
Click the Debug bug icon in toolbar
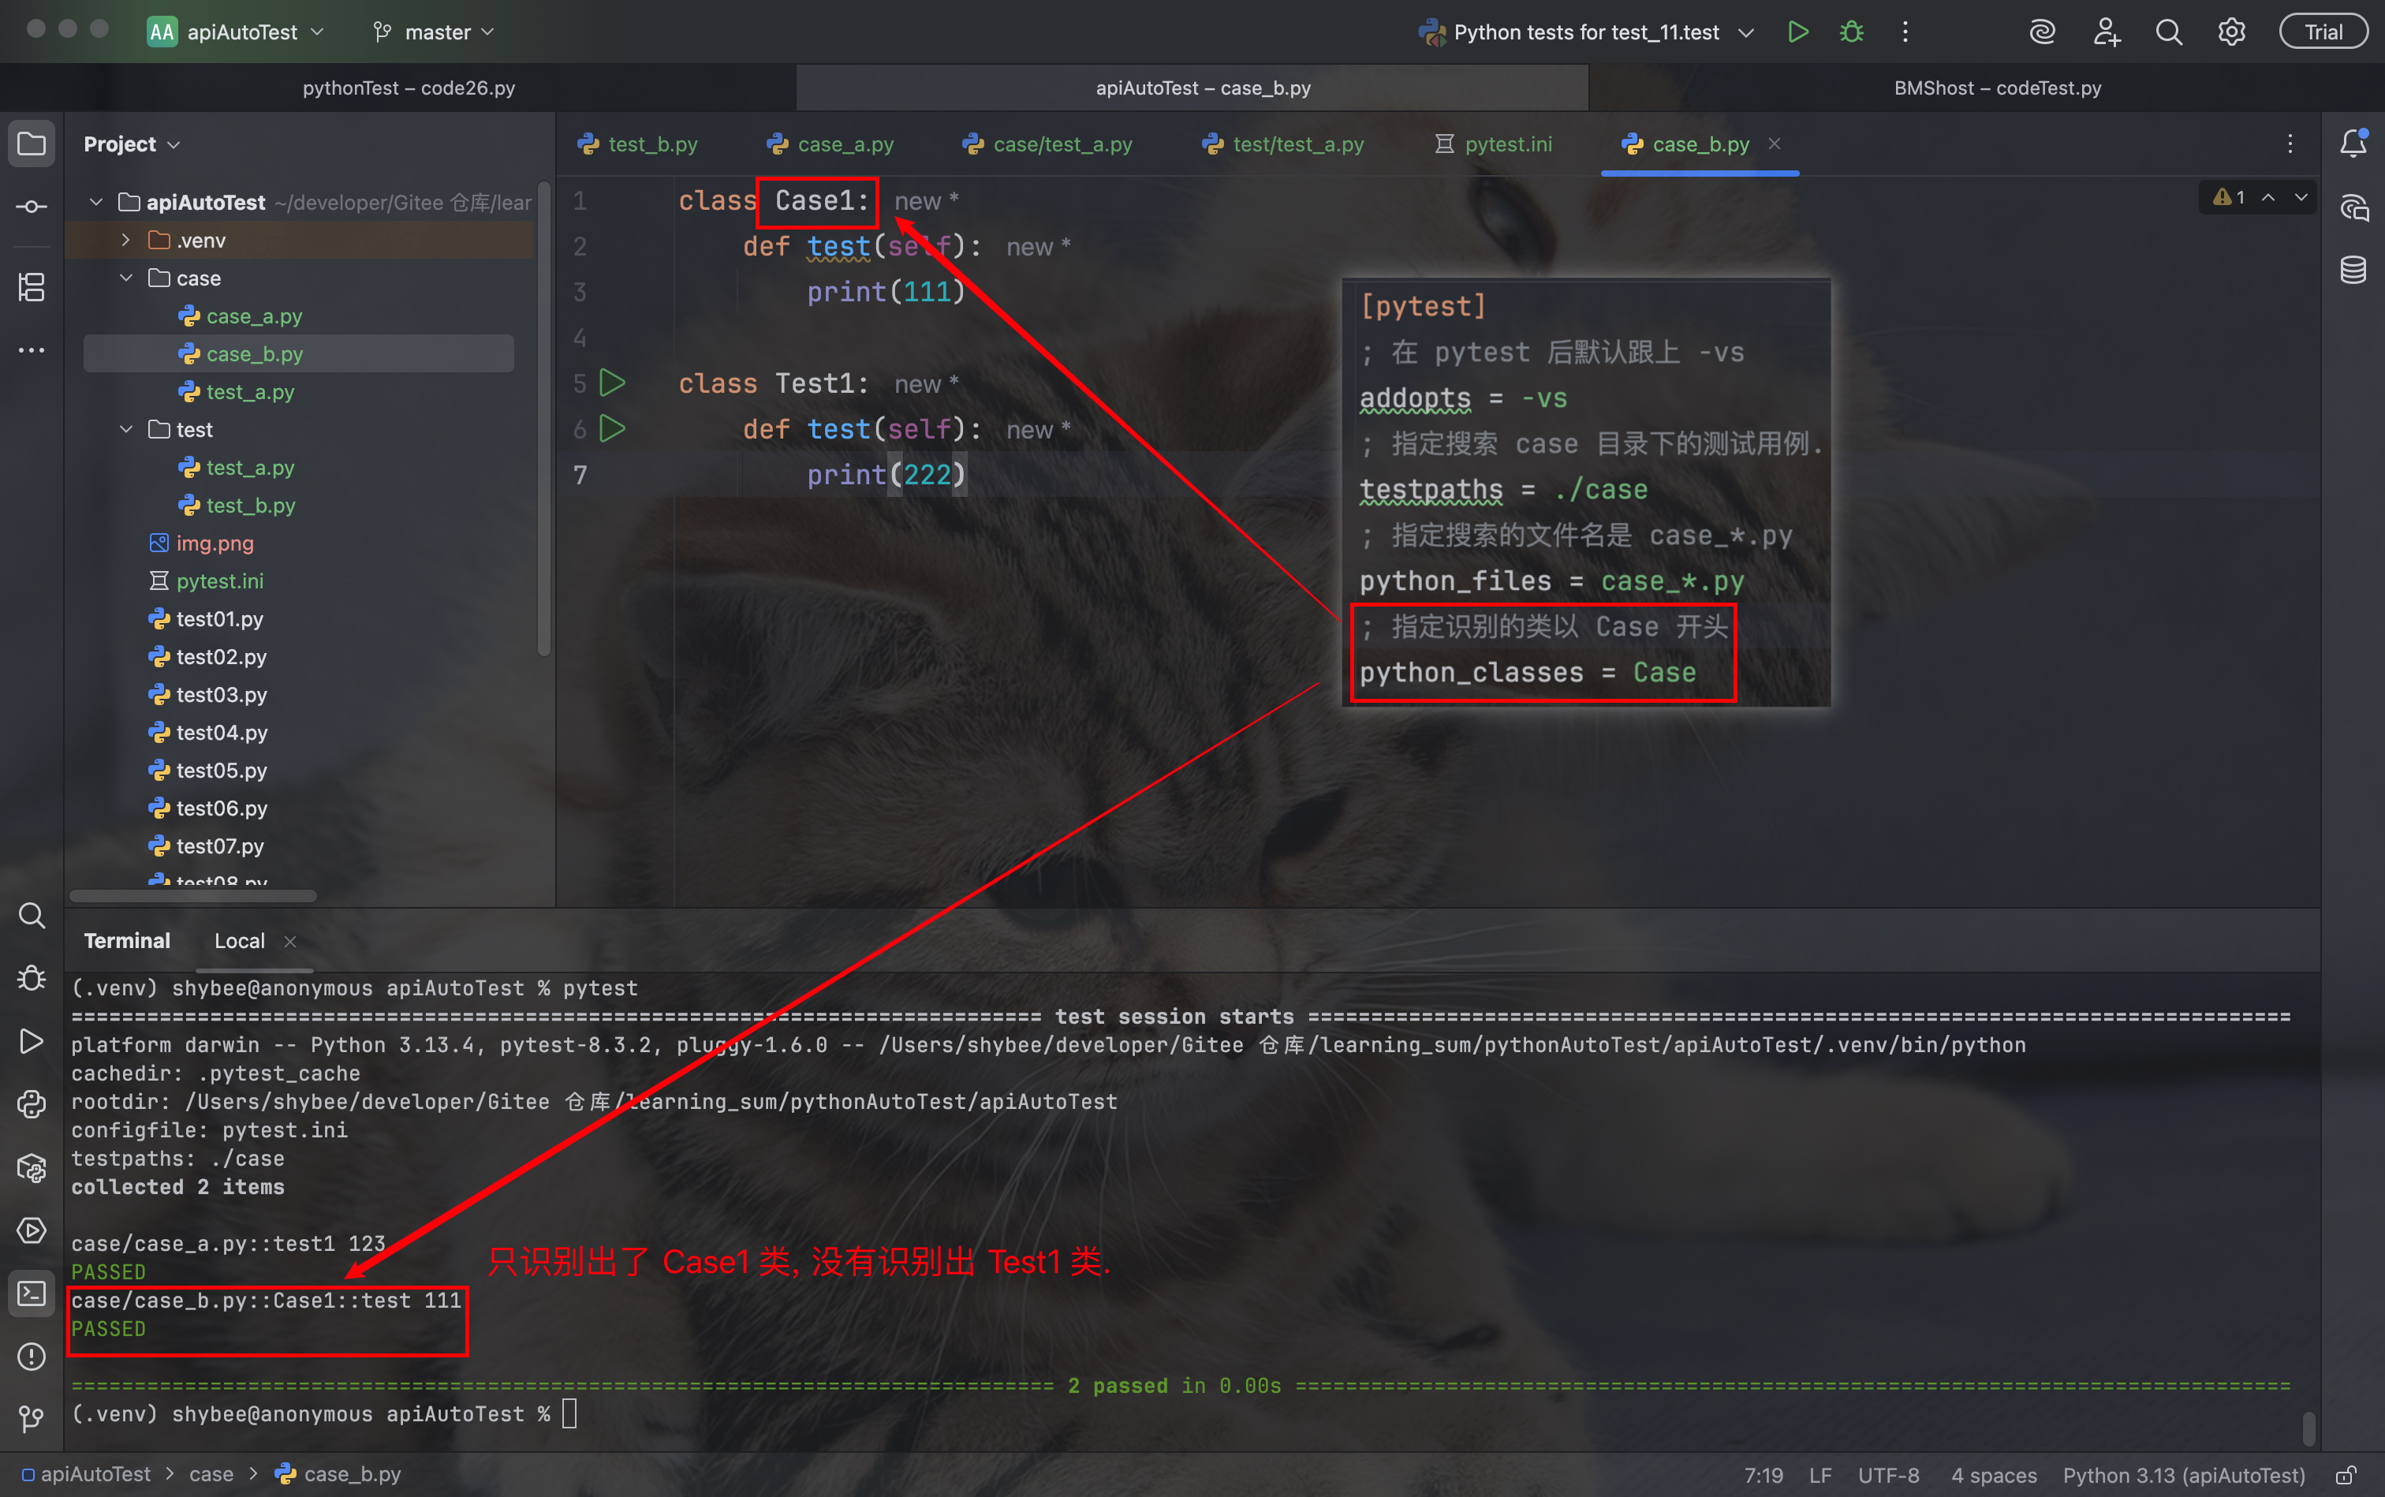(1851, 32)
